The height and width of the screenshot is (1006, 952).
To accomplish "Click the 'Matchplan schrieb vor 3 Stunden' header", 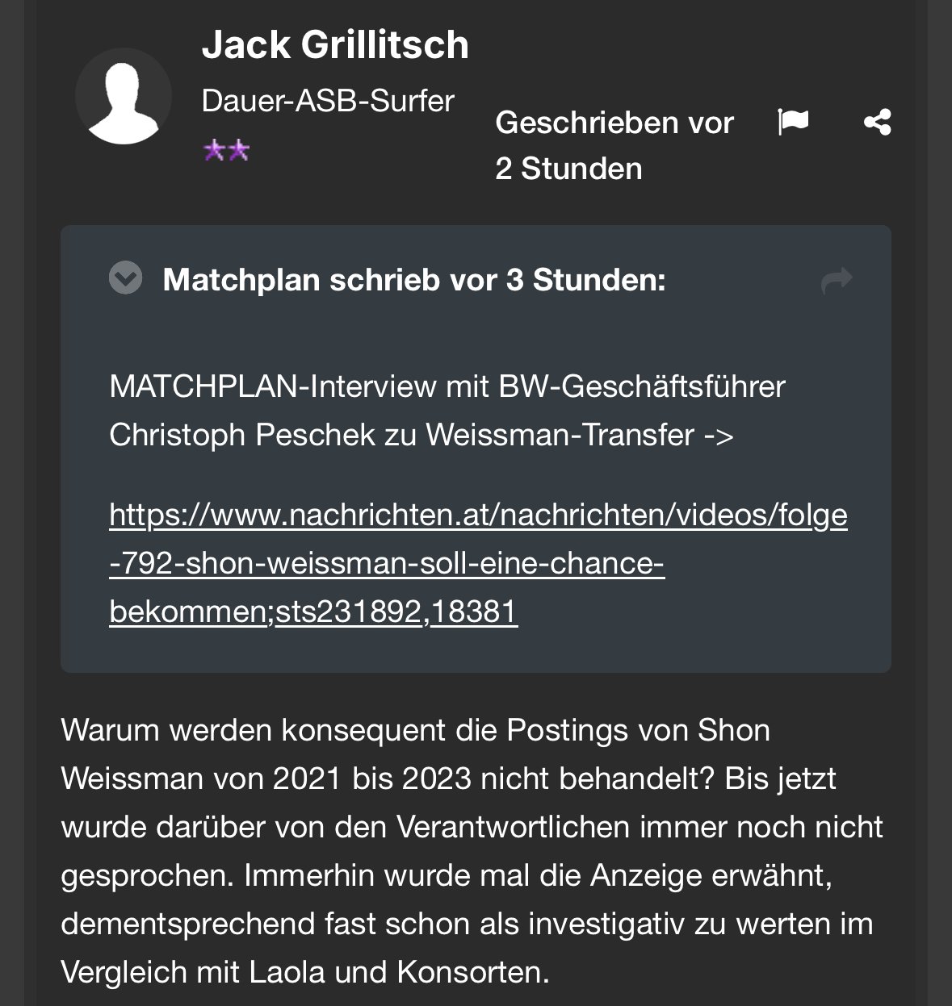I will coord(414,280).
